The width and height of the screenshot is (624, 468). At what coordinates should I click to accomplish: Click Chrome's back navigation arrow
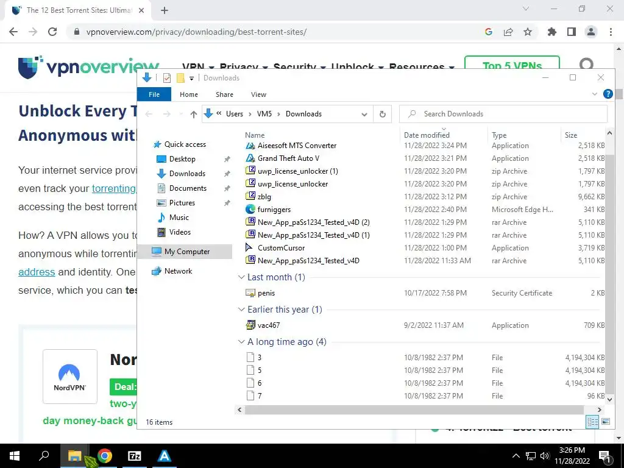[13, 32]
